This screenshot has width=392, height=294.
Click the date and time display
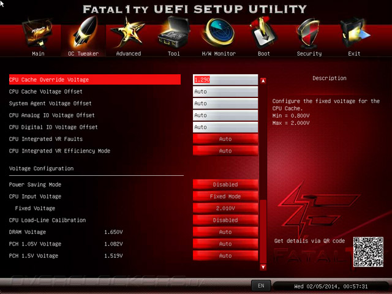coord(331,286)
